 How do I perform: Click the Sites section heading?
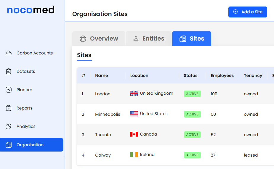(84, 55)
